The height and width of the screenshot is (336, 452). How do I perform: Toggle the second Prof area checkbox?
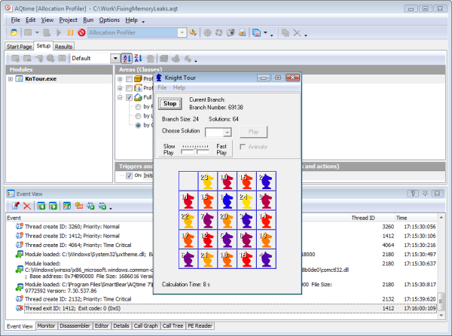(x=129, y=88)
